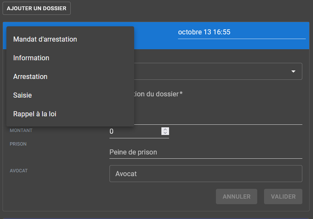Focus the Peine de prison field
The width and height of the screenshot is (313, 219).
point(205,152)
